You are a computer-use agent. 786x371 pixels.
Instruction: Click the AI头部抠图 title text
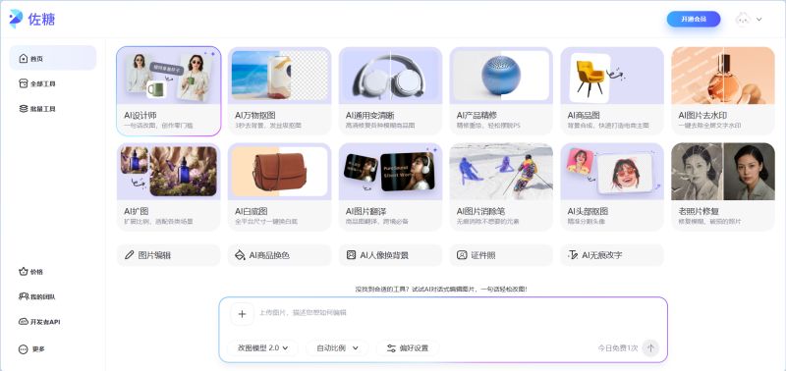588,211
